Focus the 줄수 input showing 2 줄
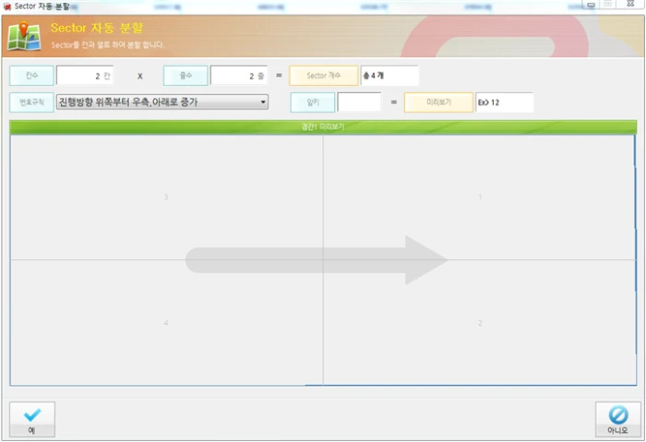Image resolution: width=646 pixels, height=442 pixels. click(x=238, y=76)
